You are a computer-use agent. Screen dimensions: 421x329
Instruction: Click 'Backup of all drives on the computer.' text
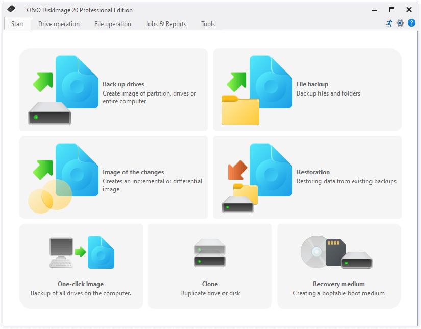click(81, 293)
